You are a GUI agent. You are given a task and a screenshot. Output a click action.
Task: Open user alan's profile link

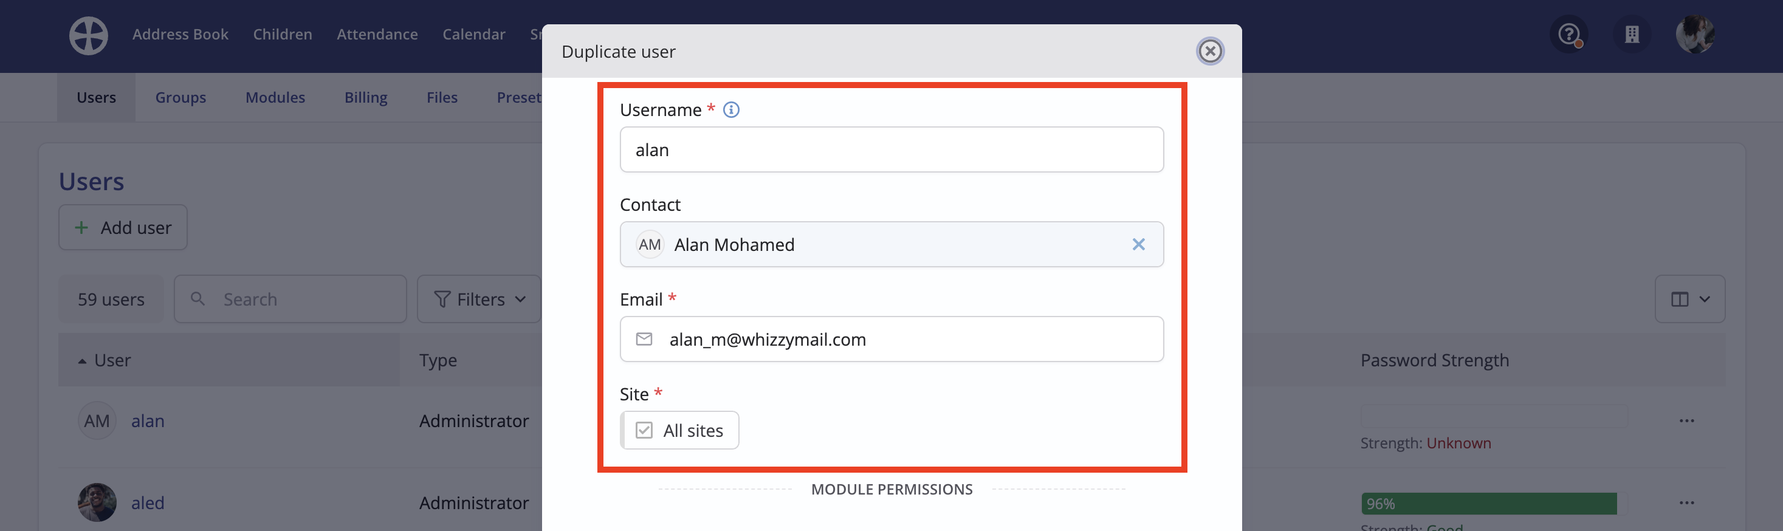148,421
